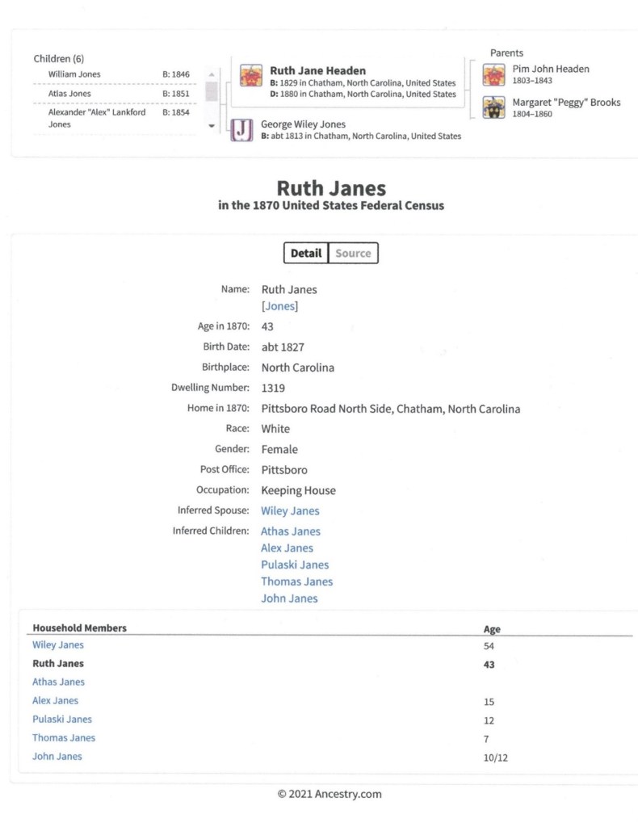
Task: Click Ruth Jane Headen's crest profile icon
Action: pyautogui.click(x=252, y=77)
